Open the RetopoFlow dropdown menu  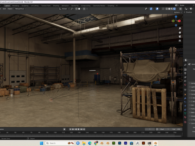pos(20,9)
